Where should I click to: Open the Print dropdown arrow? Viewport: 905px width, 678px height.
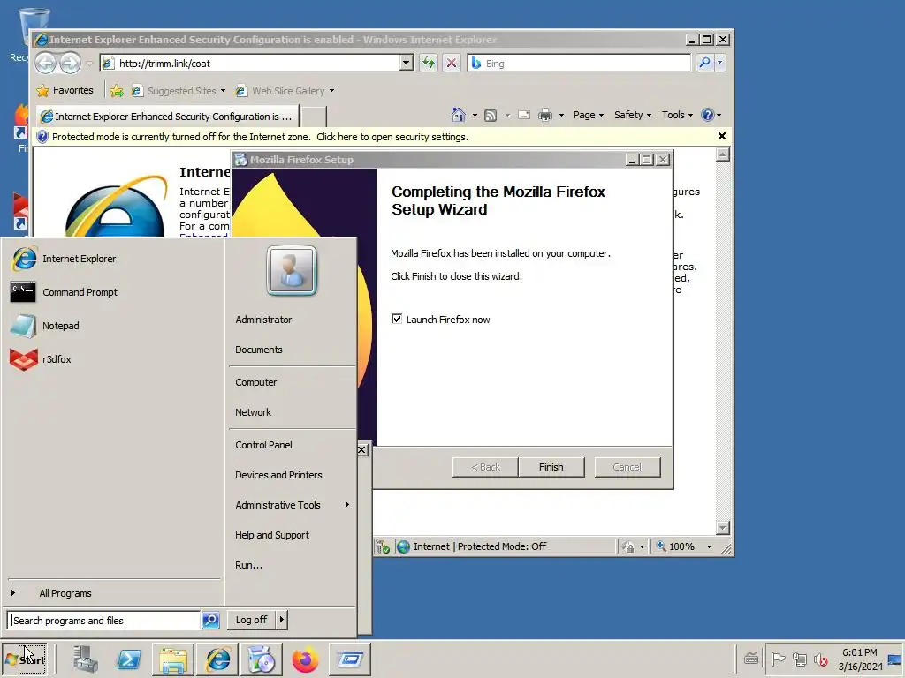(561, 116)
